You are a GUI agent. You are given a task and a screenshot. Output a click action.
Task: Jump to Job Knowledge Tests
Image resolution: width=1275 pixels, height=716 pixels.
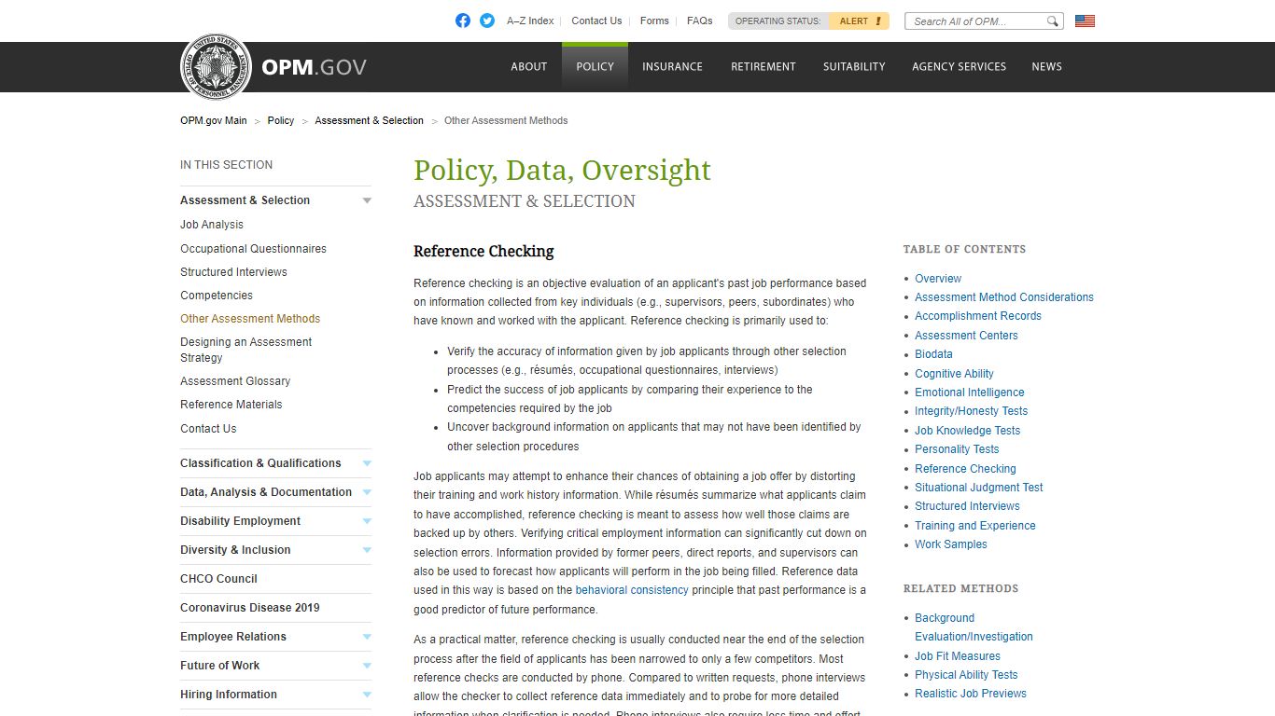click(x=967, y=431)
